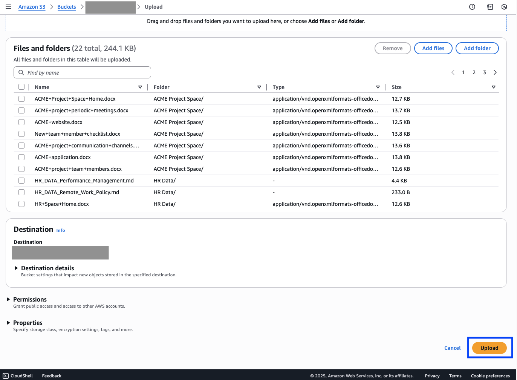Image resolution: width=517 pixels, height=380 pixels.
Task: Check HR_DATA_Performance_Management.md checkbox
Action: (x=21, y=181)
